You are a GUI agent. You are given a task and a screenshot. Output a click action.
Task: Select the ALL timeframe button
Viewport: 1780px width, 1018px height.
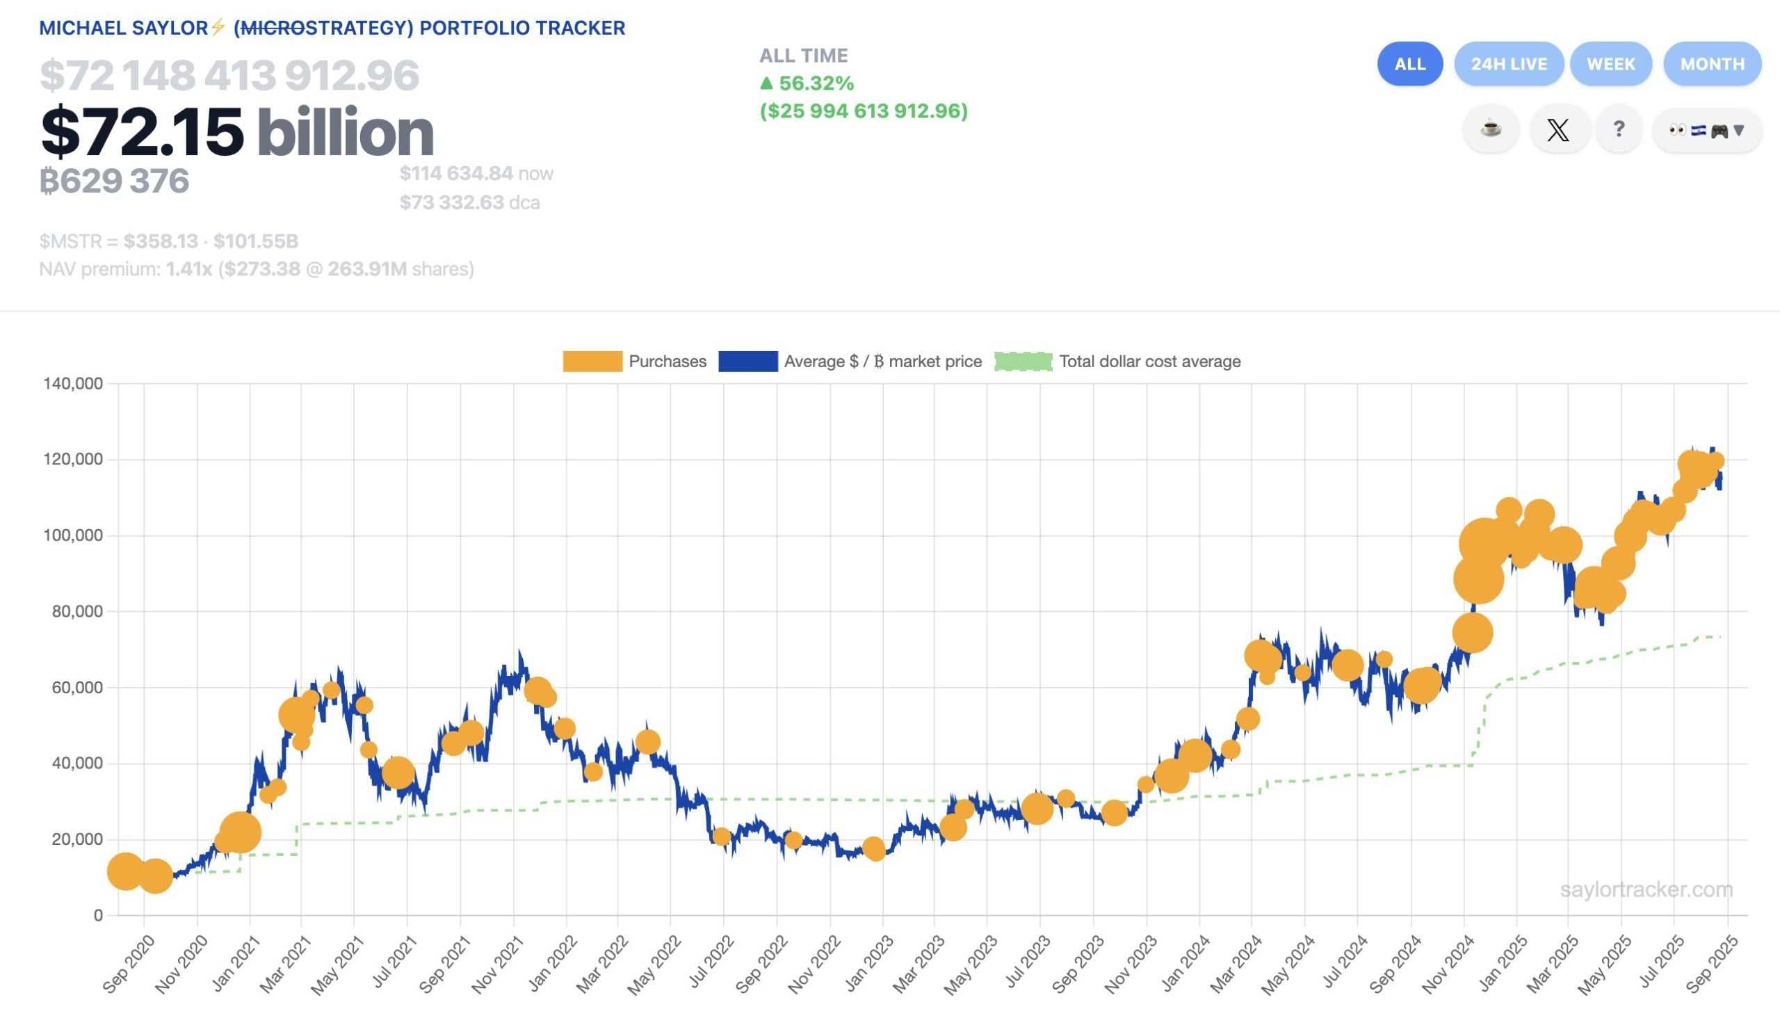point(1410,64)
